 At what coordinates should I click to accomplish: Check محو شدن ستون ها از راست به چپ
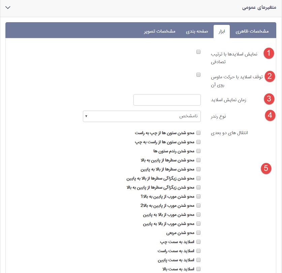[x=198, y=142]
